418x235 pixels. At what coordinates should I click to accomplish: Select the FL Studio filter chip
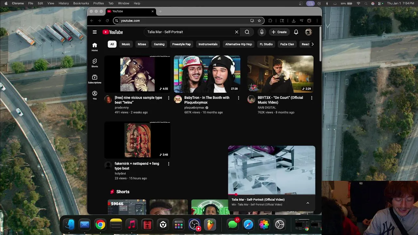click(266, 44)
